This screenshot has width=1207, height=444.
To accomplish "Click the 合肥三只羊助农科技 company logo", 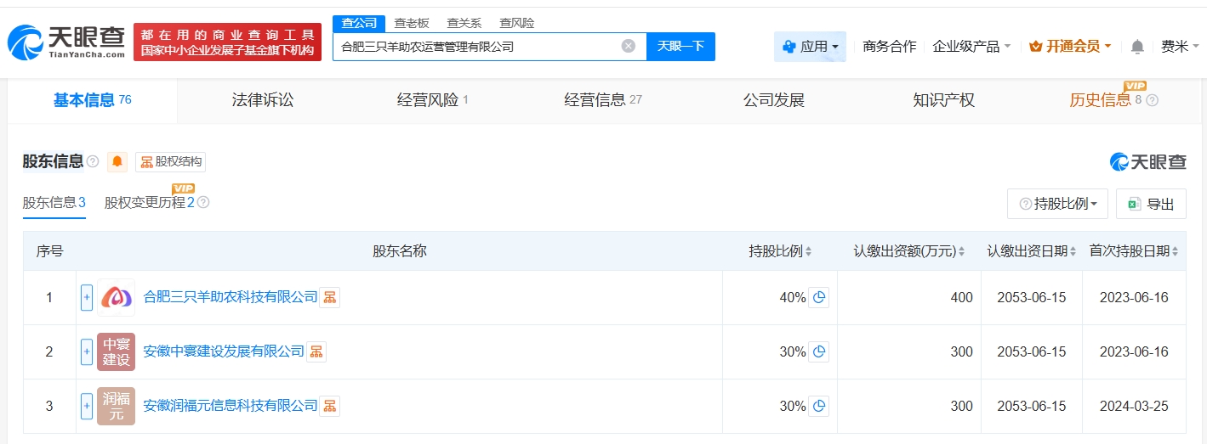I will point(117,297).
